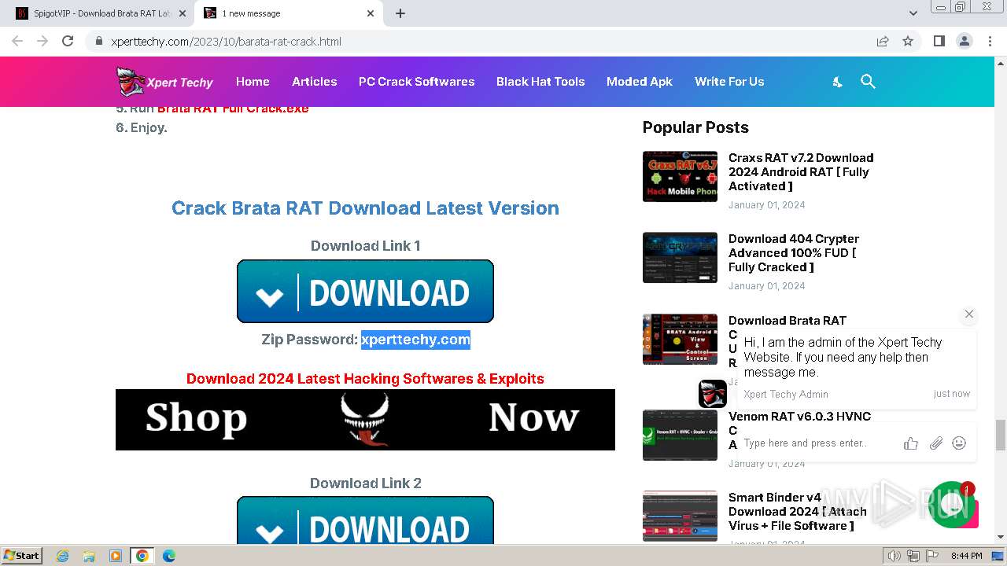Go back using the browser back arrow
Screen dimensions: 1007x566
tap(17, 41)
